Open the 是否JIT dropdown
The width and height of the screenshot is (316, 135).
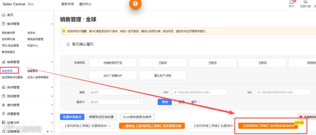click(x=116, y=102)
